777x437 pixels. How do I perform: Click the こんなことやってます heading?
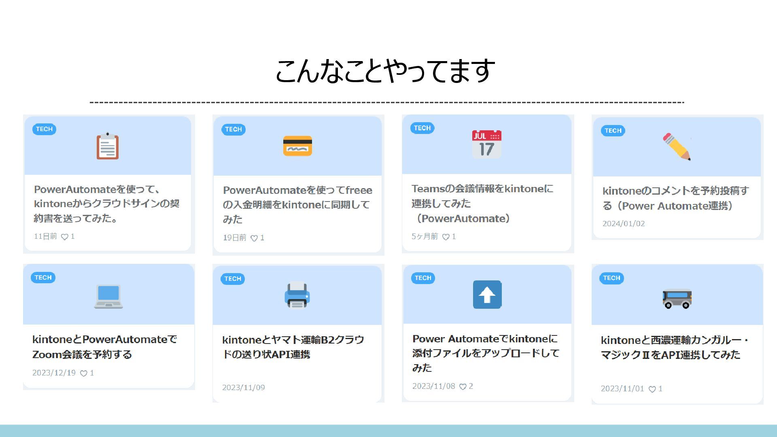(385, 70)
